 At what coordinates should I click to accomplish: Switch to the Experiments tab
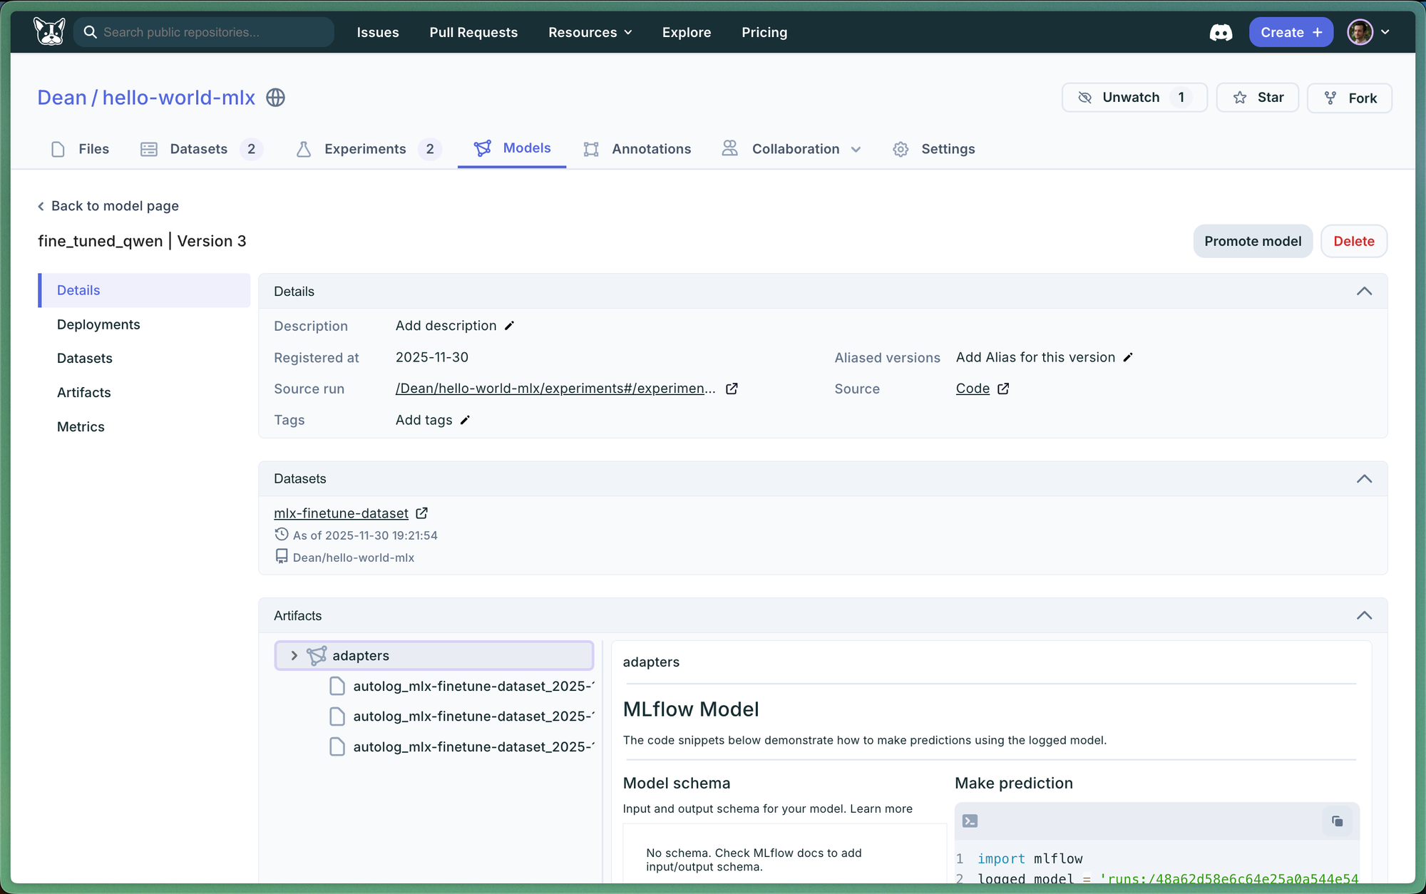(365, 149)
